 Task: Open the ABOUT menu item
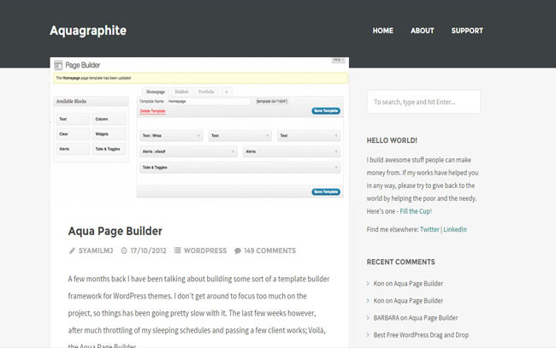422,31
